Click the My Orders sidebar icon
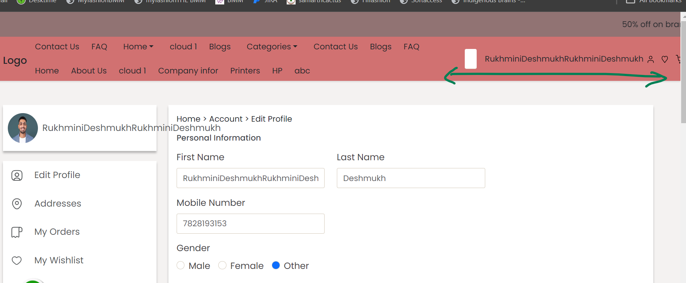 click(x=17, y=232)
